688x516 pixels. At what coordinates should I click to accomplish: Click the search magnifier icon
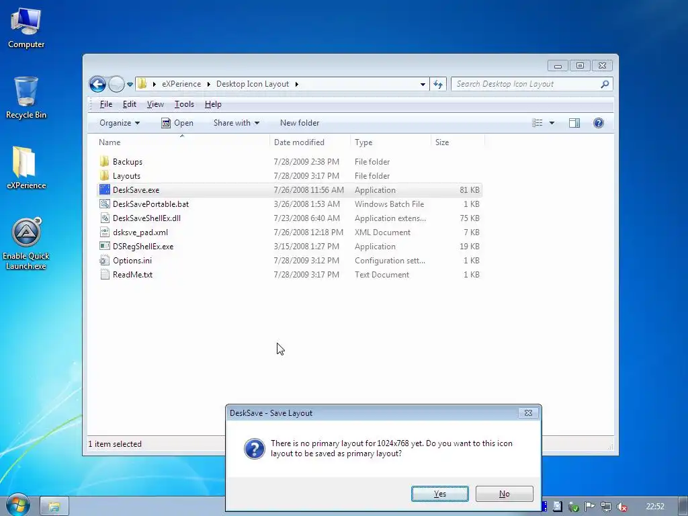pos(605,84)
